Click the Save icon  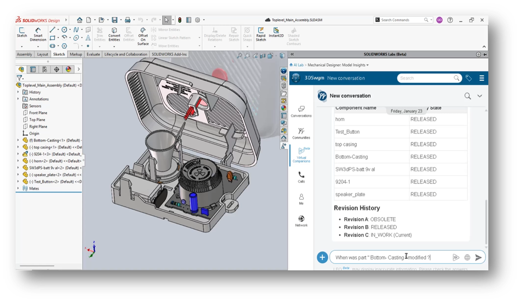point(115,20)
